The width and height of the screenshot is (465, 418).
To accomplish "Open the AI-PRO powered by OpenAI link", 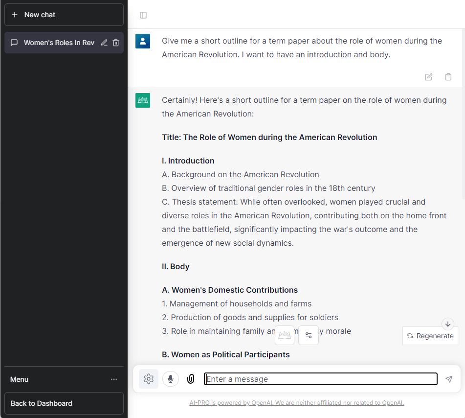I will point(296,403).
